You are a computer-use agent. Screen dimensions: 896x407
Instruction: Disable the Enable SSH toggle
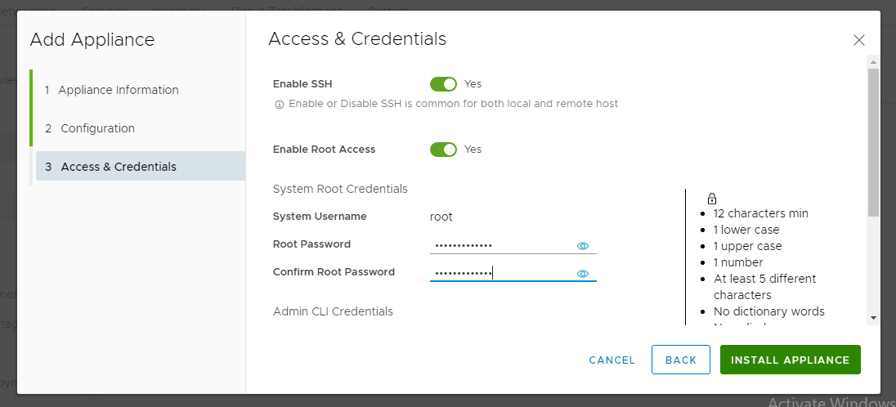point(443,84)
